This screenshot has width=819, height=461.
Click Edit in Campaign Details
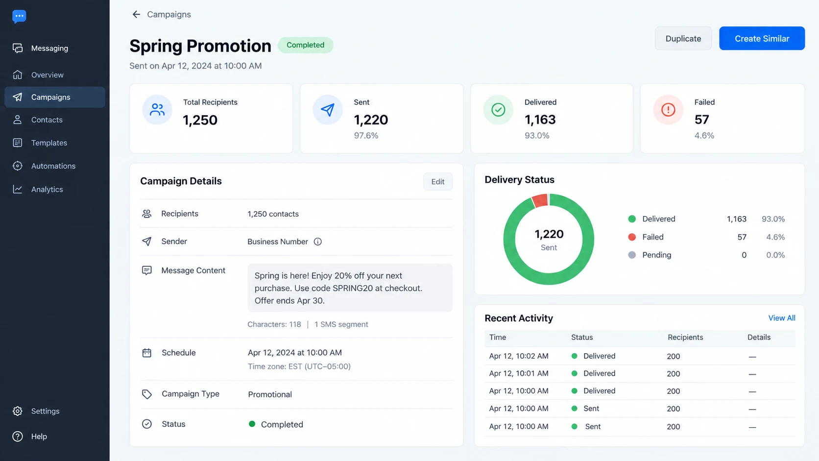pos(438,182)
